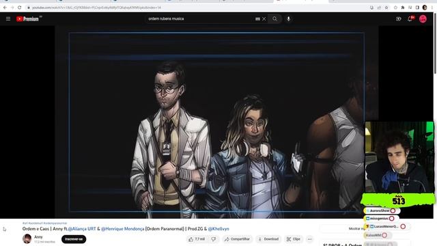
Task: Open the Create video icon
Action: 399,19
